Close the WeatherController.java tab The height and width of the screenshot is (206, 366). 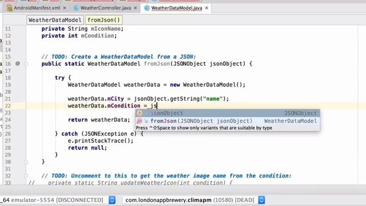pyautogui.click(x=136, y=8)
